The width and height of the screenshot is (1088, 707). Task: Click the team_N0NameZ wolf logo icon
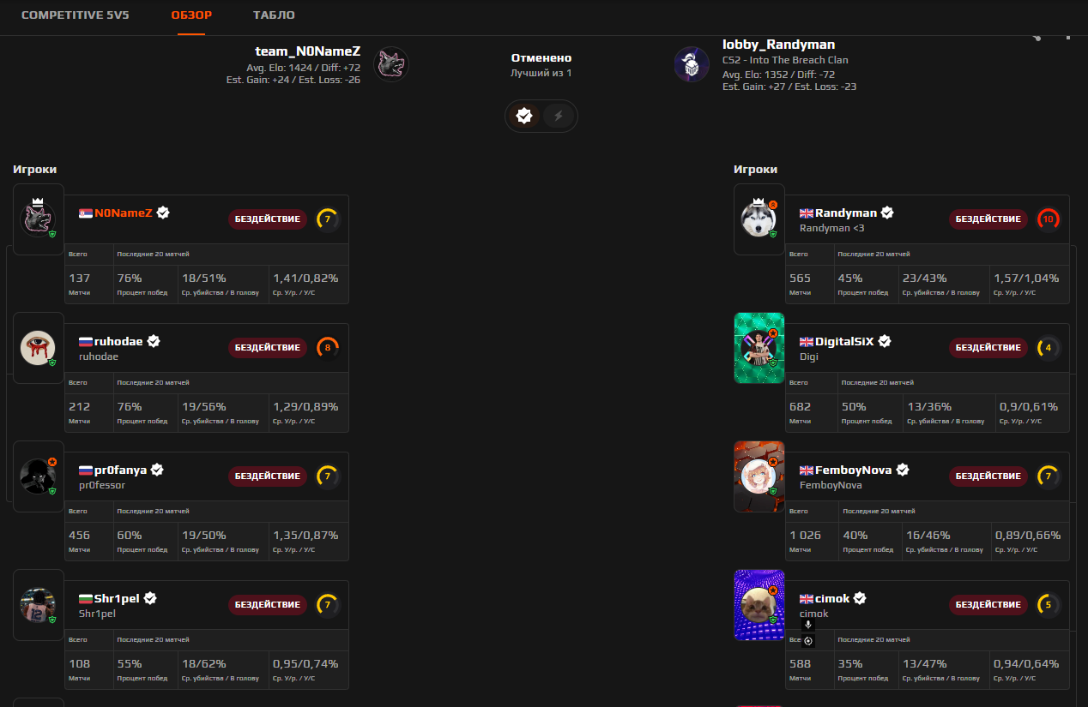click(391, 64)
